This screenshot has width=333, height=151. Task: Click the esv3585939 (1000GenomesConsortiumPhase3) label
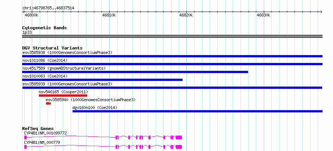(67, 84)
